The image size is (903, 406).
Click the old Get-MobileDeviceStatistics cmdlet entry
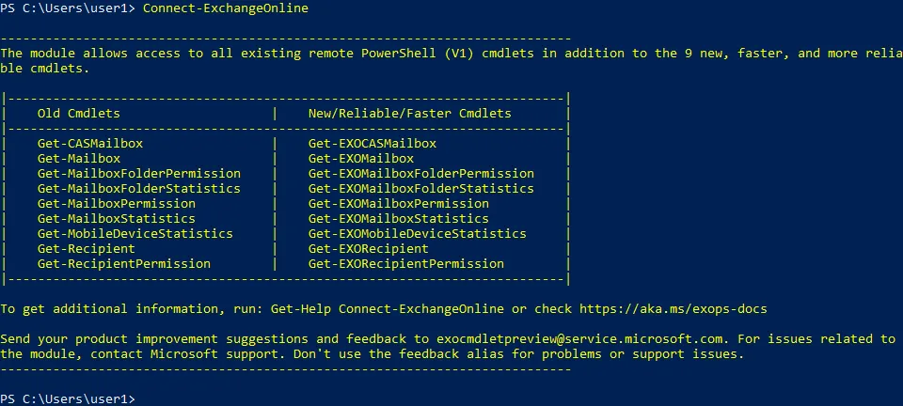(135, 234)
